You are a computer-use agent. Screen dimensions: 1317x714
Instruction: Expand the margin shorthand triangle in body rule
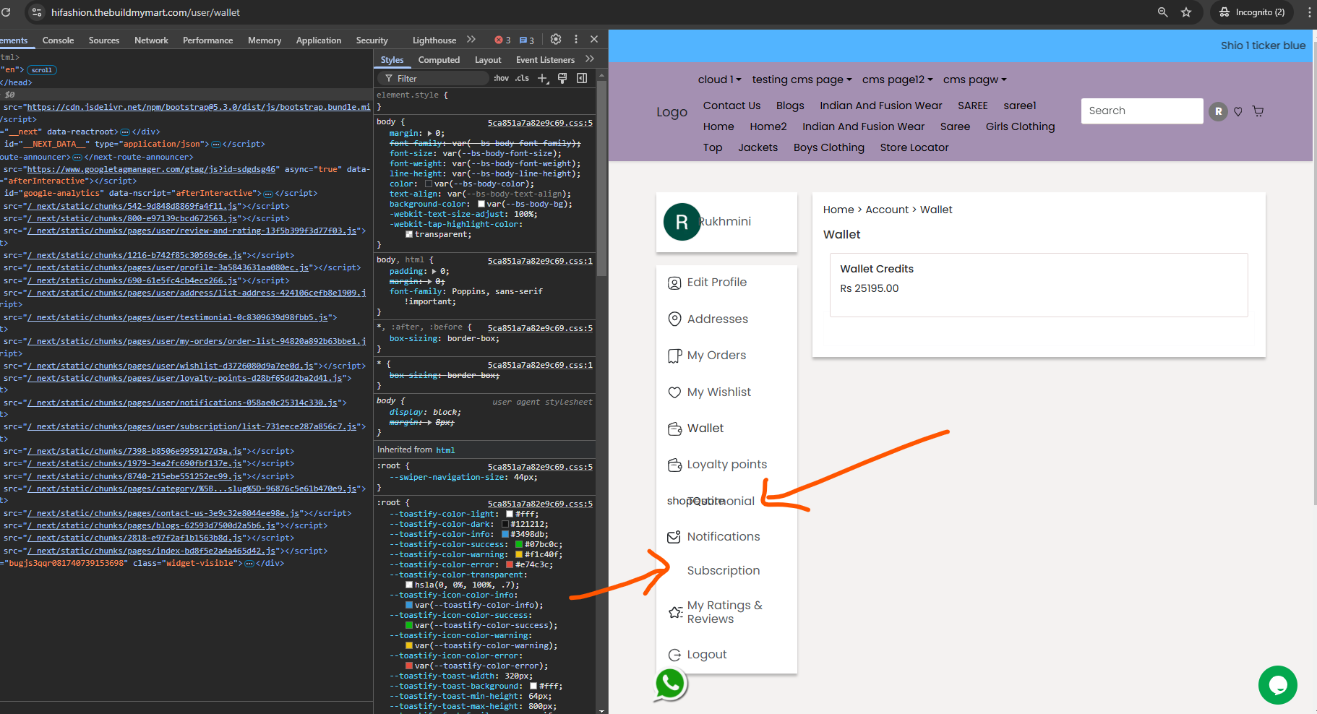click(x=430, y=134)
